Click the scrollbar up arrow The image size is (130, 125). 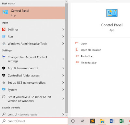tap(67, 2)
